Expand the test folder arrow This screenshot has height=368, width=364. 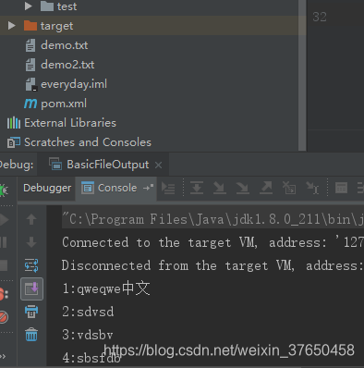[29, 6]
